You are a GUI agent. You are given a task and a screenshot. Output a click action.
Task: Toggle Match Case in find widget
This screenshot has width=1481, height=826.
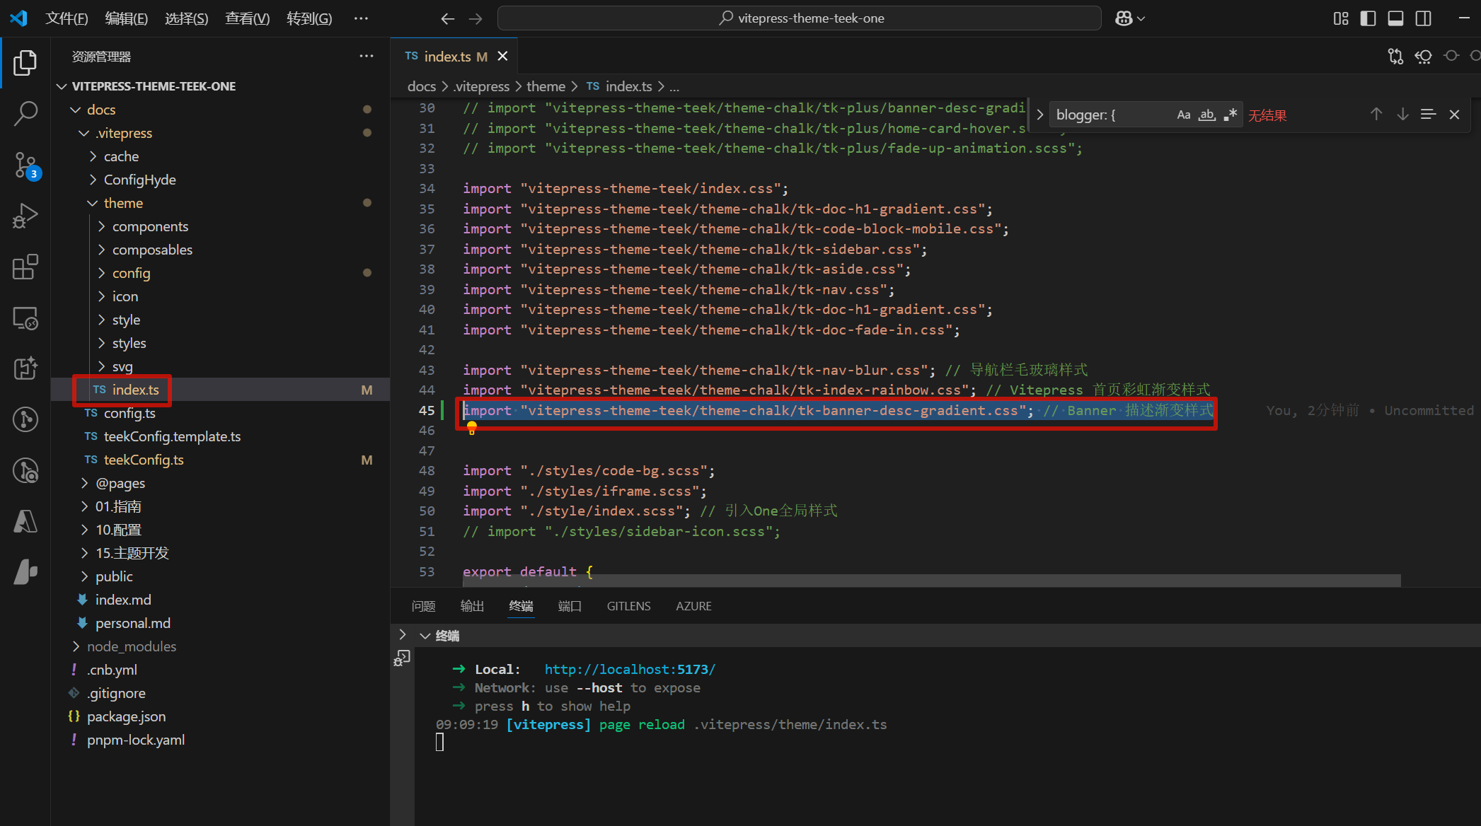click(1183, 115)
